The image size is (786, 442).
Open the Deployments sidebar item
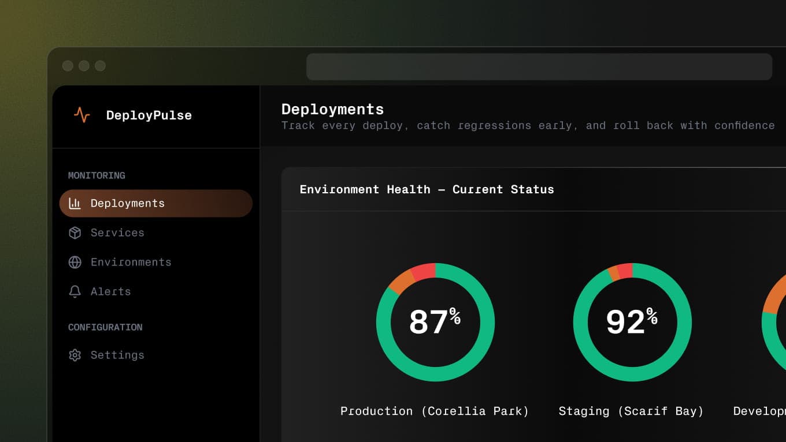coord(156,203)
